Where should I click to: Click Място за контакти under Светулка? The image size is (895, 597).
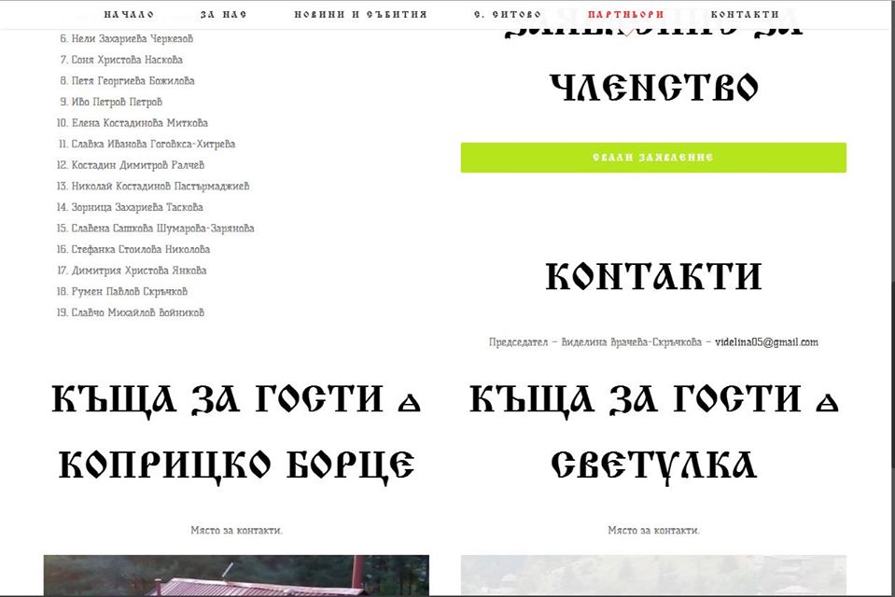pyautogui.click(x=653, y=531)
